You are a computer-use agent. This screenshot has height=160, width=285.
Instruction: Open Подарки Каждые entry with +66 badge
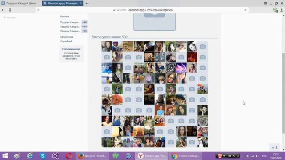click(x=73, y=22)
